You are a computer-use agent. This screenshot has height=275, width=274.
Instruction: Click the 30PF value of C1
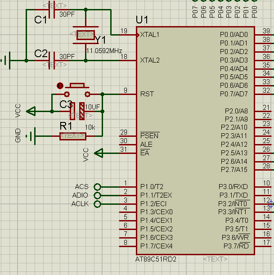click(67, 14)
